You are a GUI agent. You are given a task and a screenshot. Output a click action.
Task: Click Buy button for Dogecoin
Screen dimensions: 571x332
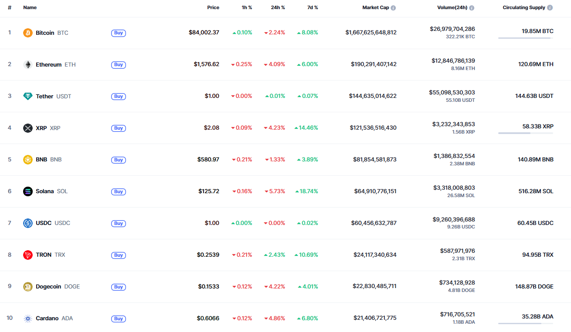[x=119, y=287]
